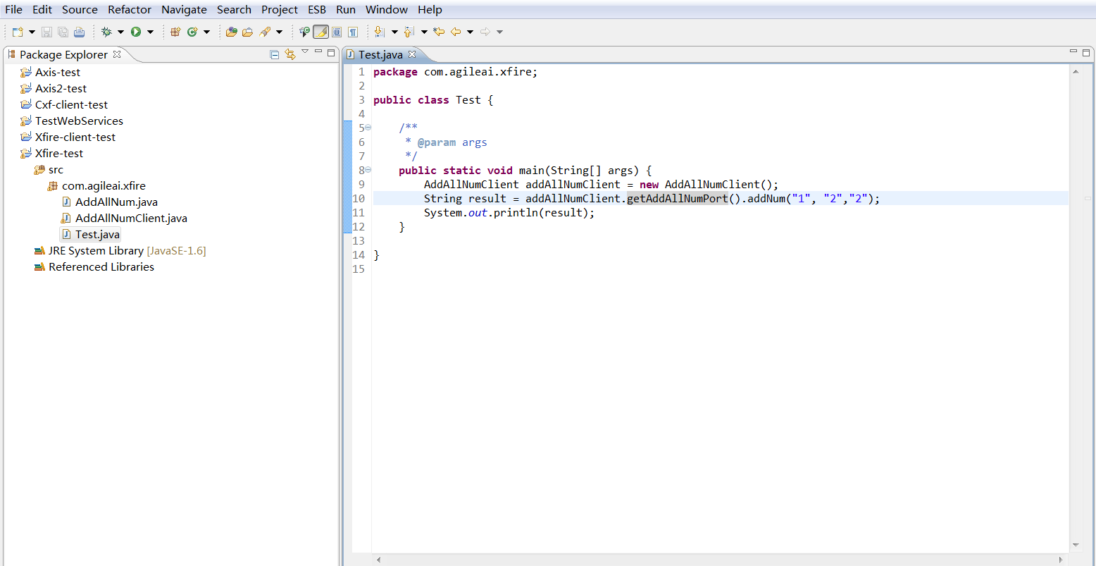The width and height of the screenshot is (1096, 566).
Task: Collapse the Javadoc comment fold at line 5
Action: click(x=368, y=128)
